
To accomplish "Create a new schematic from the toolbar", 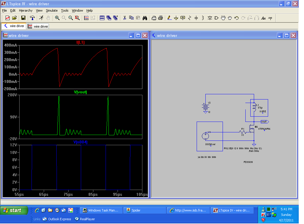I will pyautogui.click(x=8, y=18).
